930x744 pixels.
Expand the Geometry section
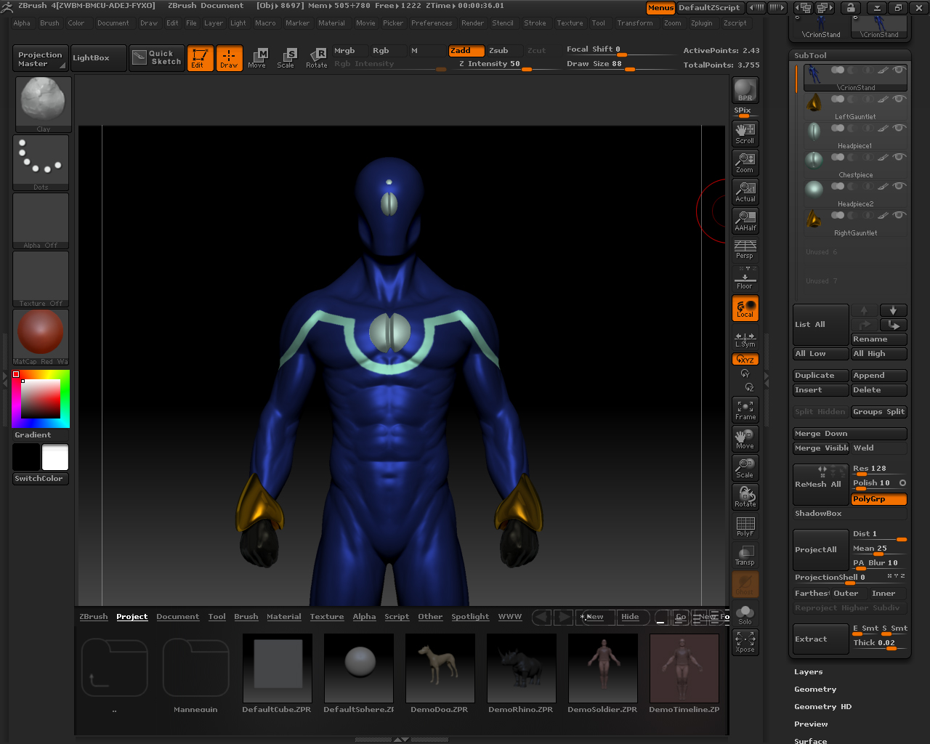pyautogui.click(x=815, y=690)
